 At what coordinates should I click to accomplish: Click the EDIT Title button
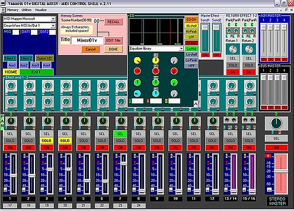[113, 41]
